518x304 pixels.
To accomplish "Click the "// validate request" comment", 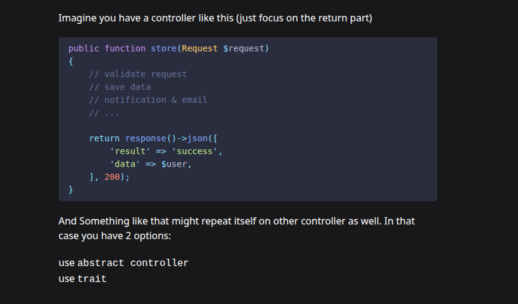I will pyautogui.click(x=138, y=74).
